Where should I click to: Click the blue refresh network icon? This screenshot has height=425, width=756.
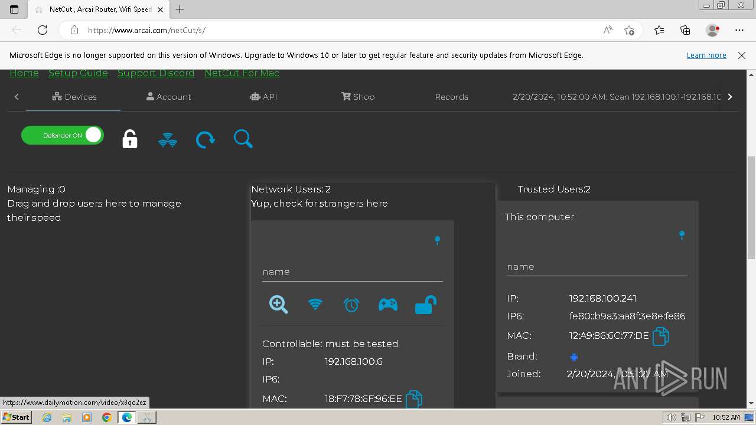[205, 139]
